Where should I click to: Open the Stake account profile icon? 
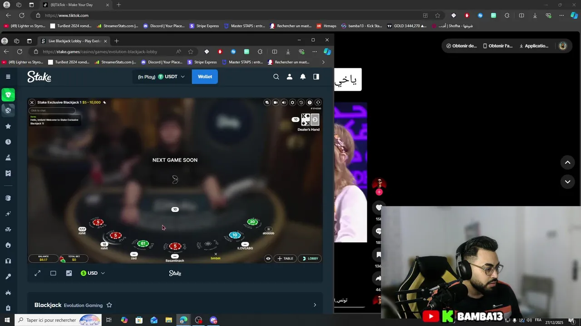click(289, 77)
